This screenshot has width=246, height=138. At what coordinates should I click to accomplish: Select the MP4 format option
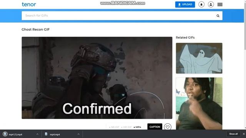click(138, 127)
